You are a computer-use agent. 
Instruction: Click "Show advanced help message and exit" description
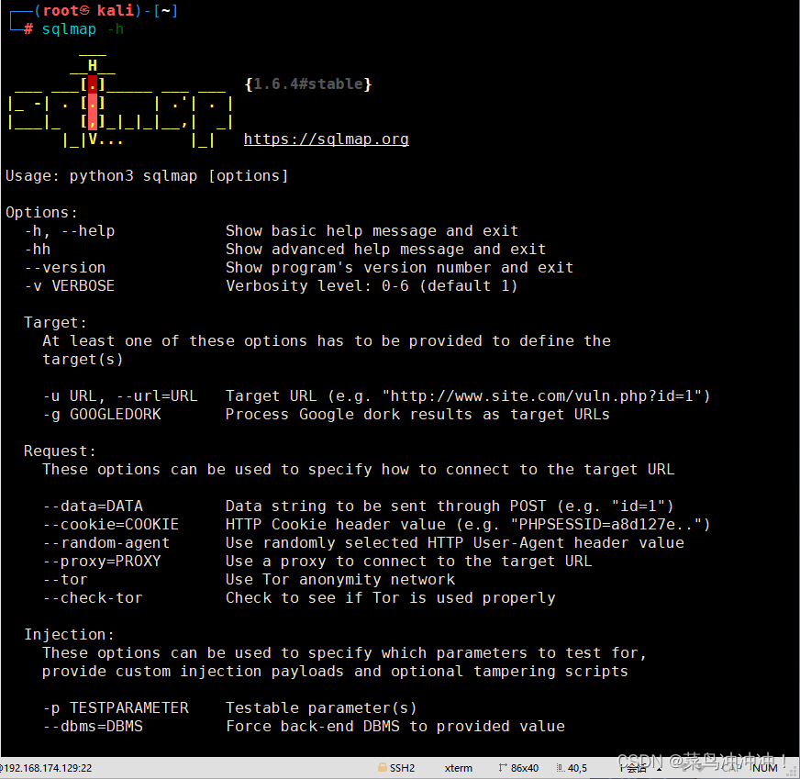click(x=385, y=250)
